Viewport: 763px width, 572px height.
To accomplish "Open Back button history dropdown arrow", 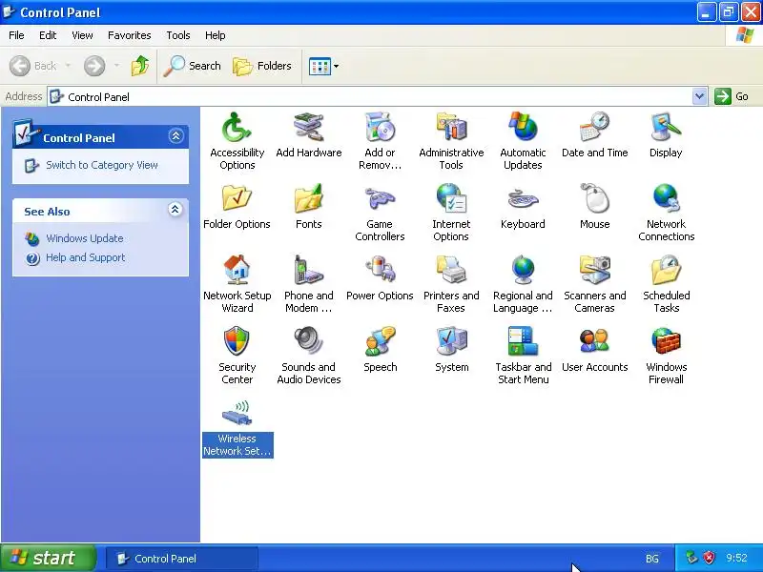I will [x=68, y=66].
